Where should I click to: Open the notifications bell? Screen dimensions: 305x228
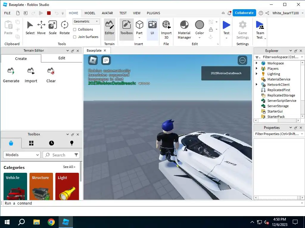[x=230, y=13]
